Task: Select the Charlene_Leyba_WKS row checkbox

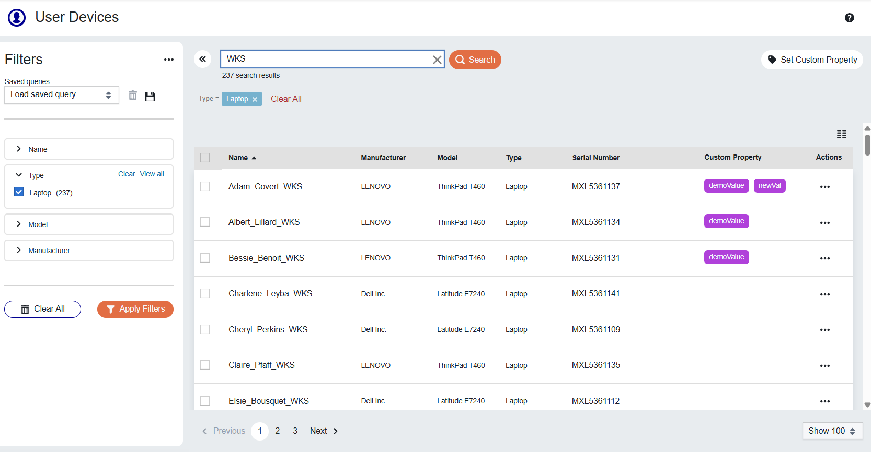Action: click(205, 294)
